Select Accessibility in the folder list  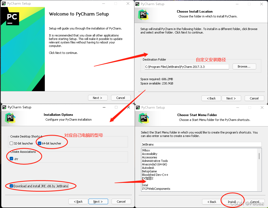[150, 154]
